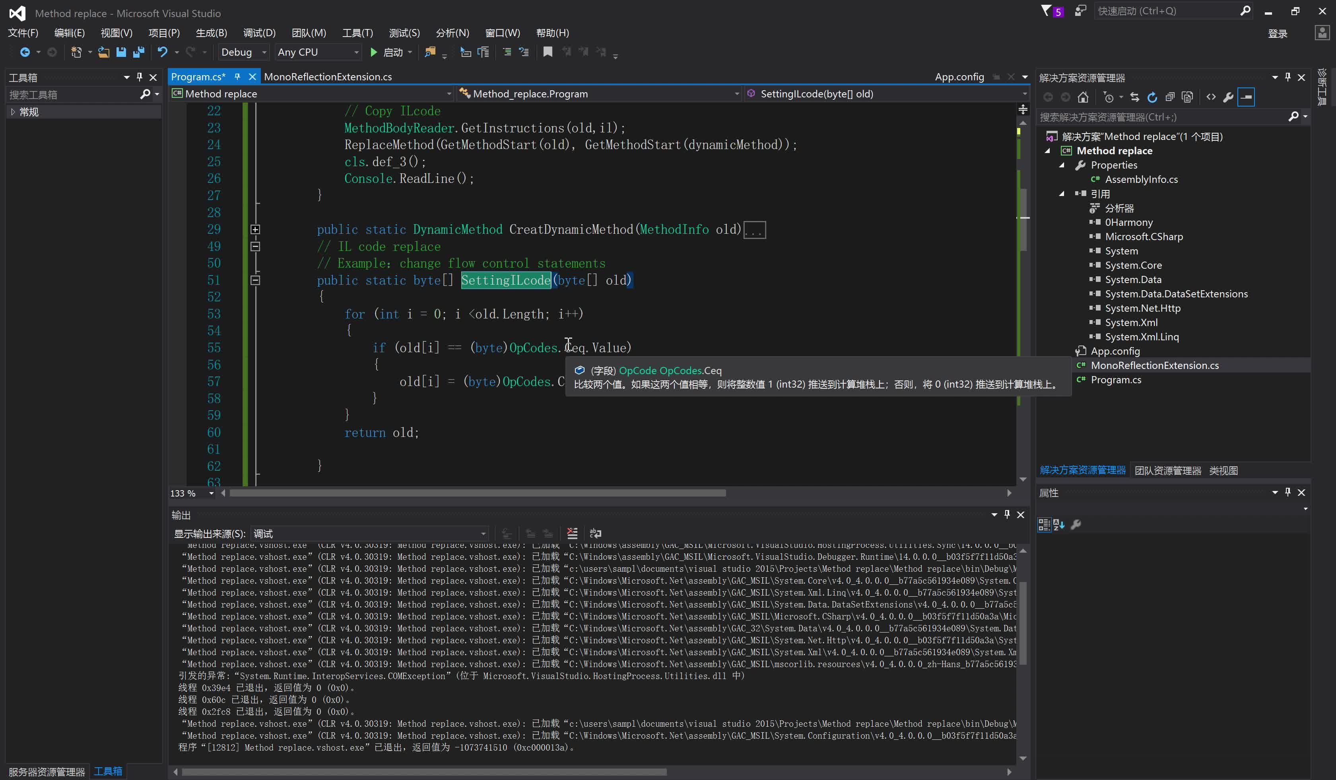Start debugging with the green 启动 button

387,52
